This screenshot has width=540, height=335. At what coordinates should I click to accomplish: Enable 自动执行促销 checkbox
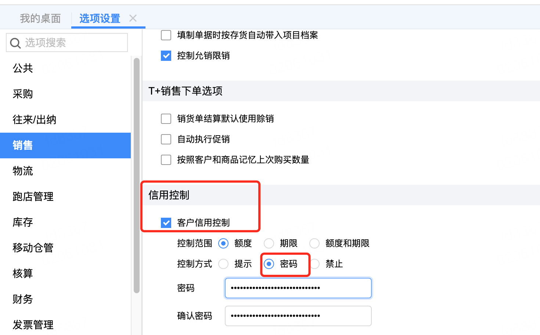[x=166, y=139]
